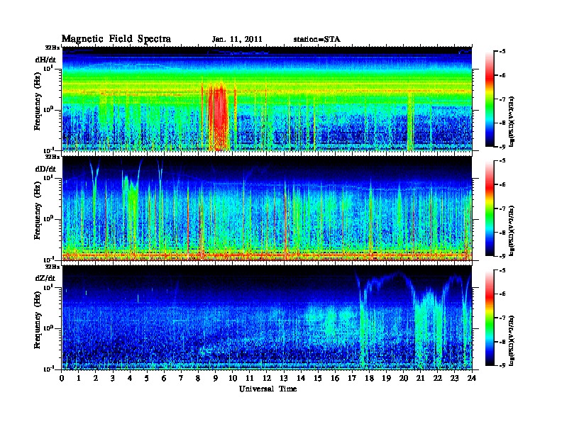This screenshot has width=562, height=434.
Task: Click the hour "6" tick label
Action: click(164, 378)
